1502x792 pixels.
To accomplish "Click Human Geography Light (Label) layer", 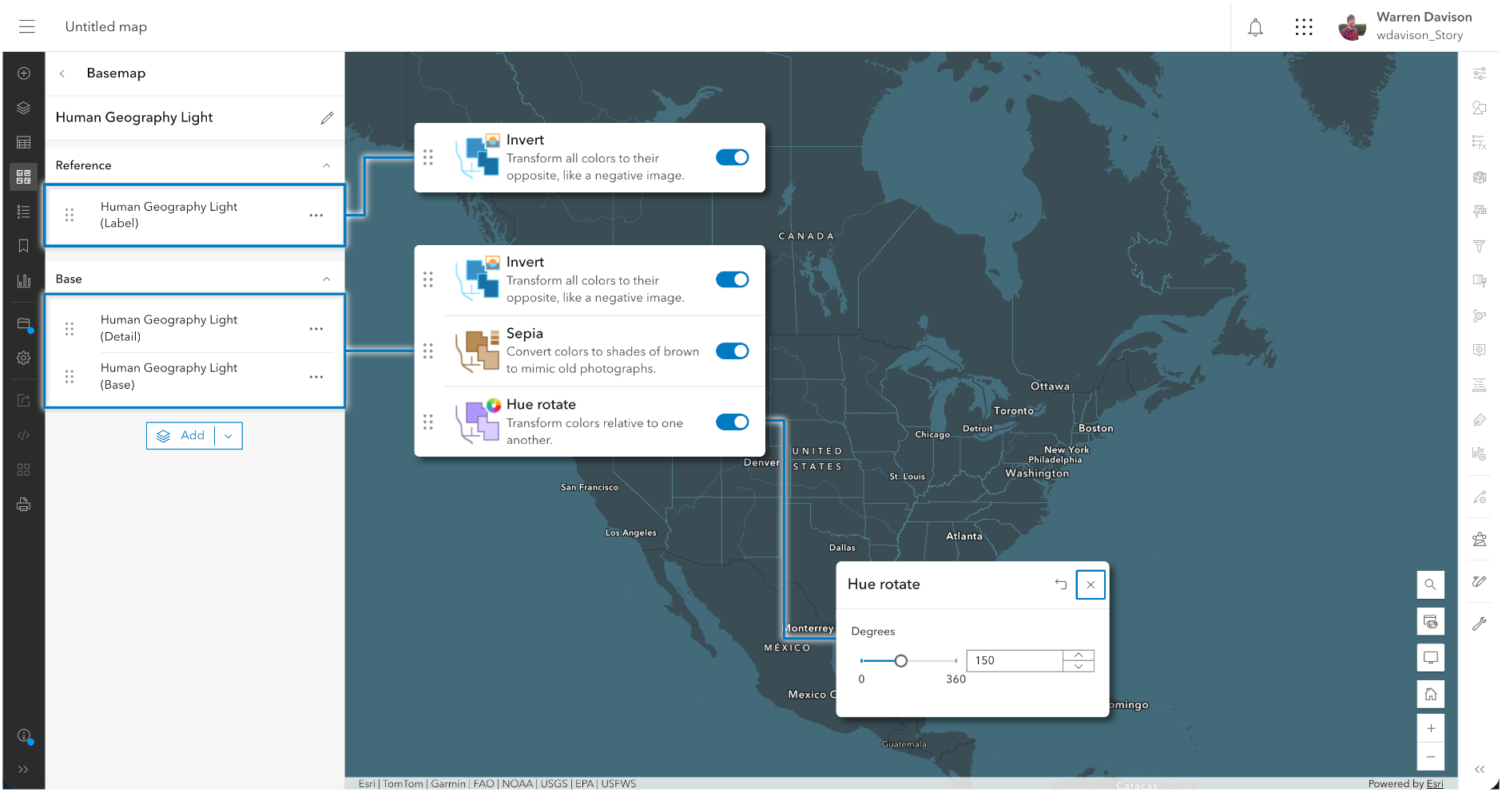I will [195, 216].
